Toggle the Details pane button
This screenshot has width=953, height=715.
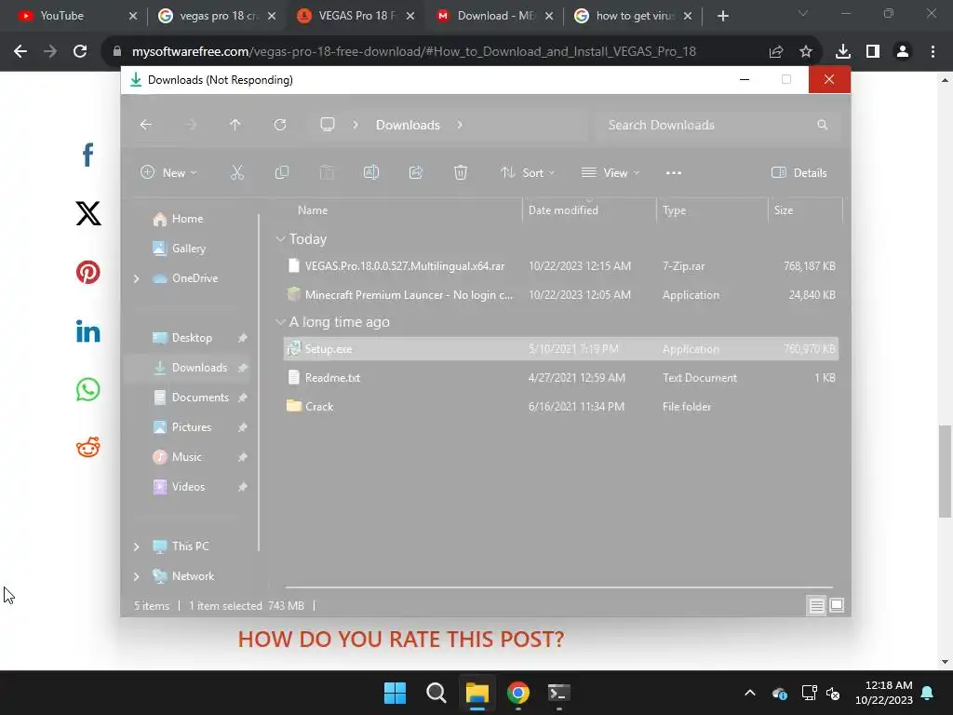[x=799, y=172]
